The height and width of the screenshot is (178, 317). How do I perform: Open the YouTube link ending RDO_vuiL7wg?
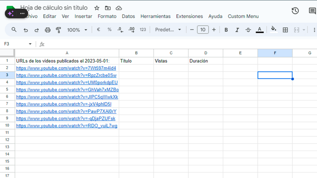click(67, 126)
